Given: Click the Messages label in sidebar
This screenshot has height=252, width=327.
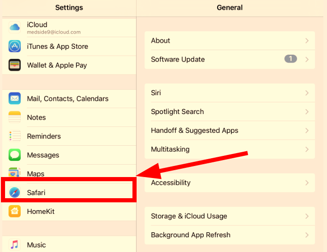Looking at the screenshot, I should pos(43,155).
